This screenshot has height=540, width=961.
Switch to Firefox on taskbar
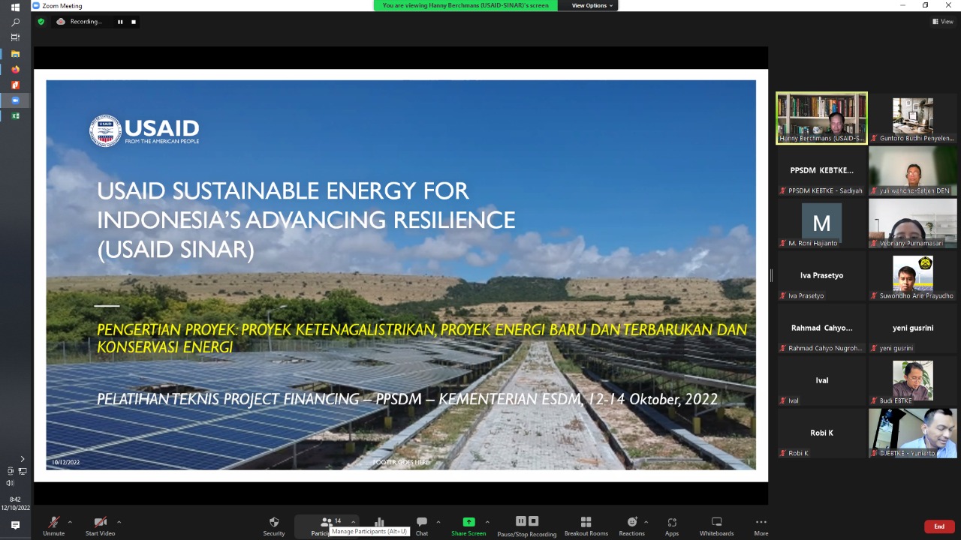[x=15, y=70]
